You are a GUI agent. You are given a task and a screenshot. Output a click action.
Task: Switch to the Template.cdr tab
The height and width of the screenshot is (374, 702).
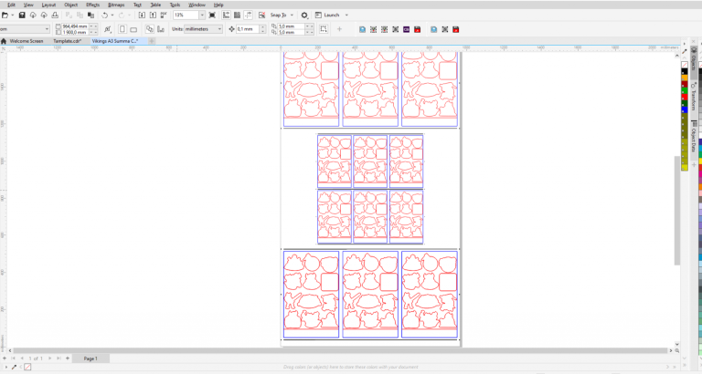[69, 41]
